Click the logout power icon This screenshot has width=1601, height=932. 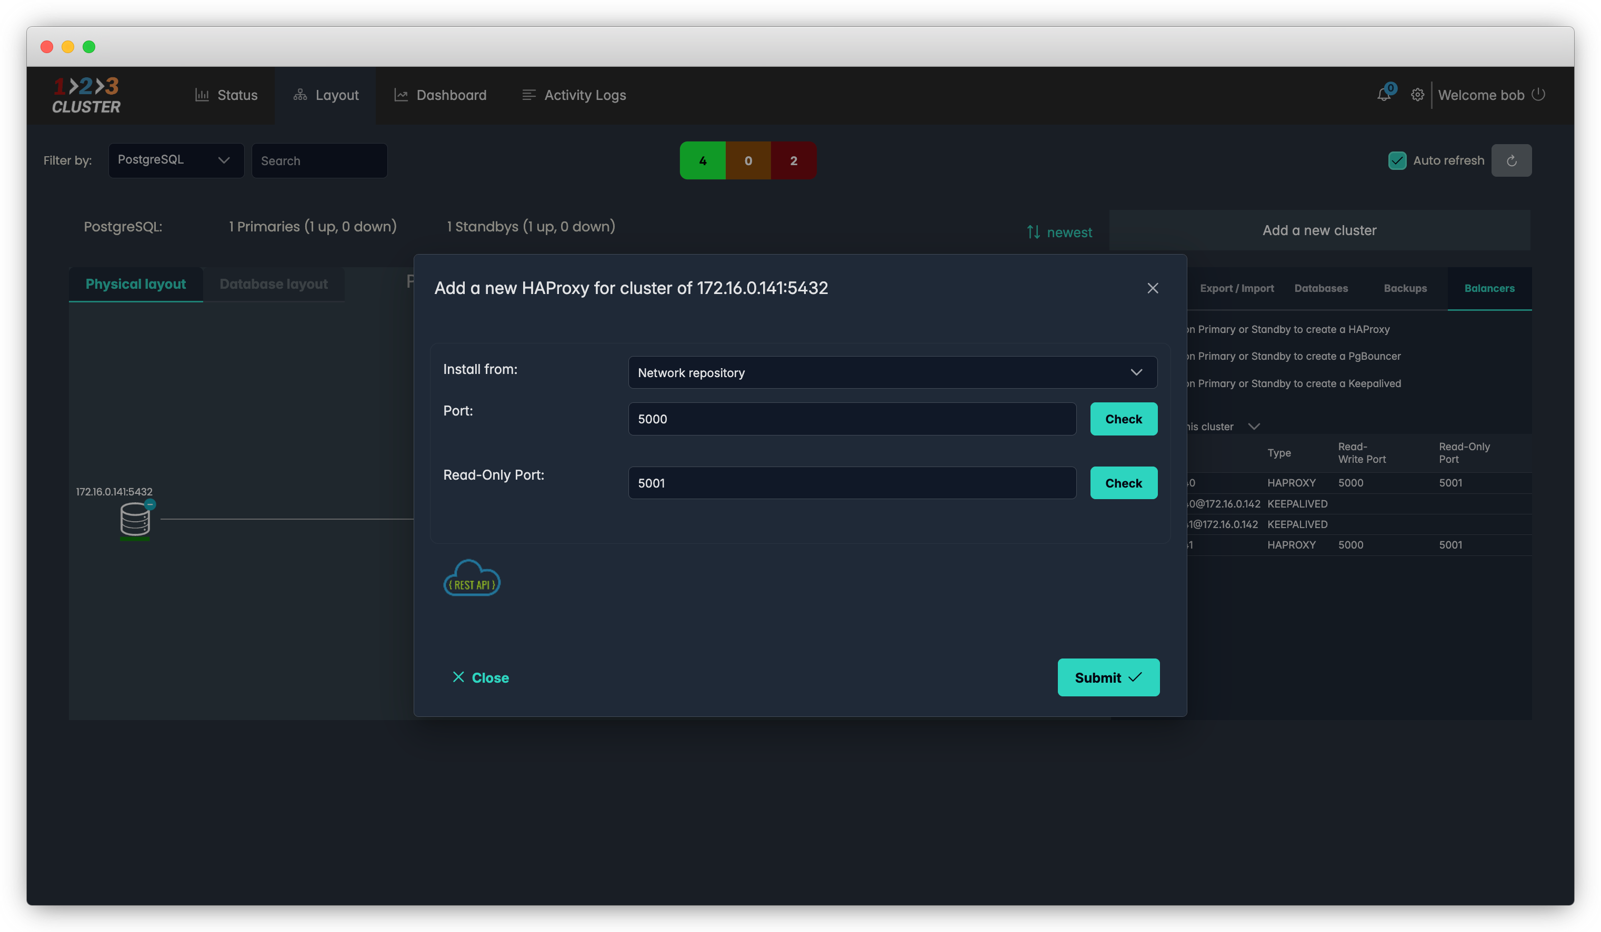coord(1538,95)
